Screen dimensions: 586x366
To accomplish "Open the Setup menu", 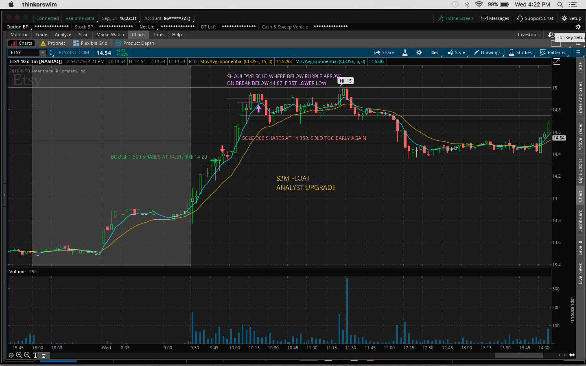I will (x=571, y=18).
